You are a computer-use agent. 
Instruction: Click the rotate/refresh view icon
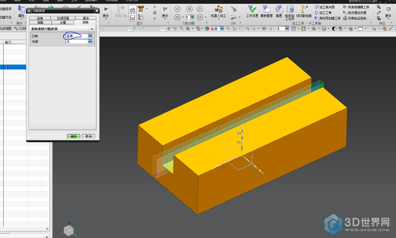click(294, 29)
